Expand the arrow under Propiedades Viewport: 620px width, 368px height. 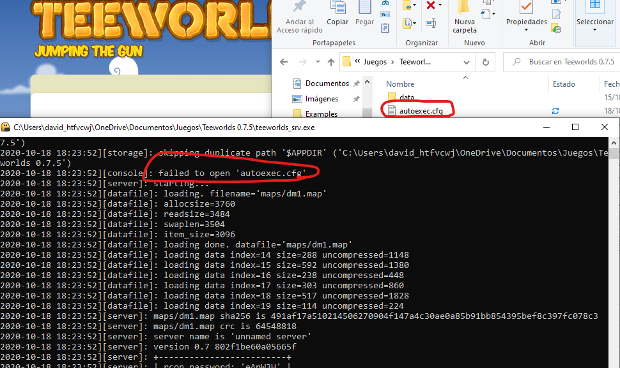[526, 30]
